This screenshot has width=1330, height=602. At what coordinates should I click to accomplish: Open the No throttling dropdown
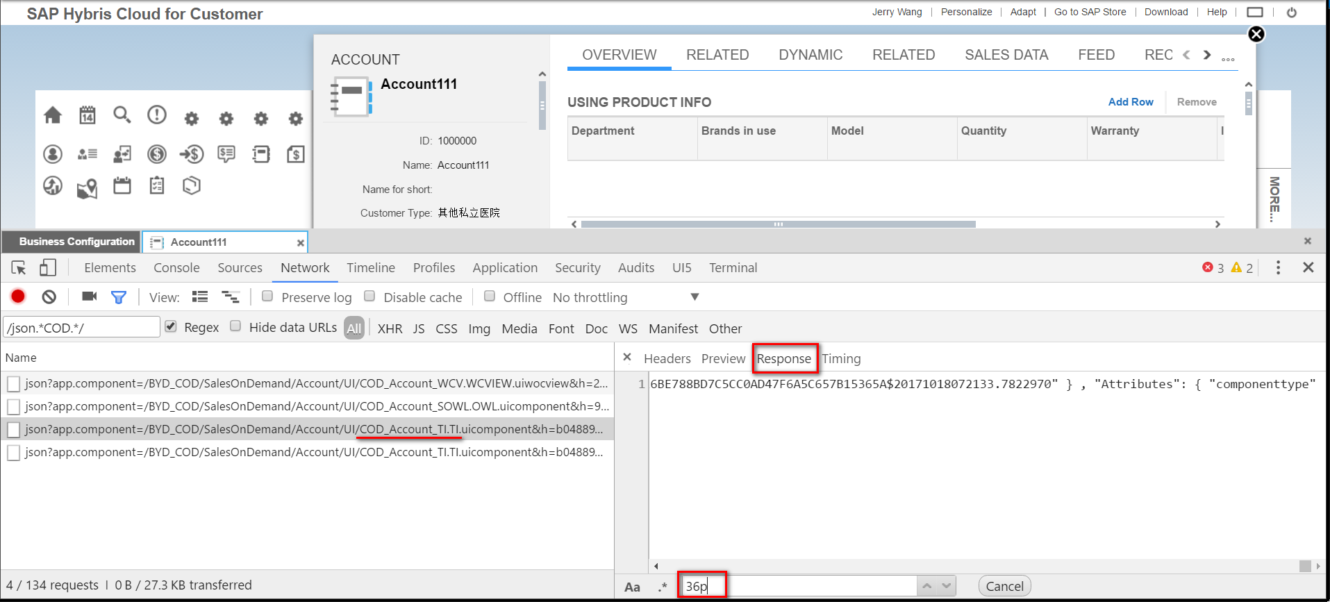click(626, 297)
